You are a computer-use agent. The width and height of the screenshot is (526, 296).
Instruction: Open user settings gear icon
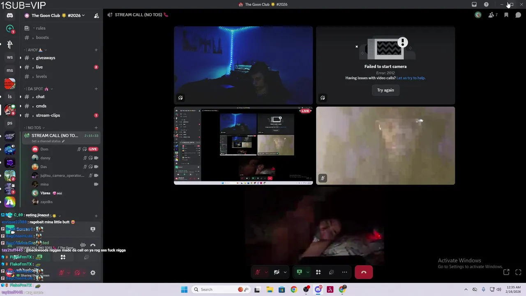click(93, 273)
